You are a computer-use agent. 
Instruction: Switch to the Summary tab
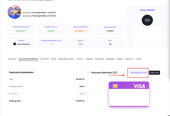pos(12,59)
